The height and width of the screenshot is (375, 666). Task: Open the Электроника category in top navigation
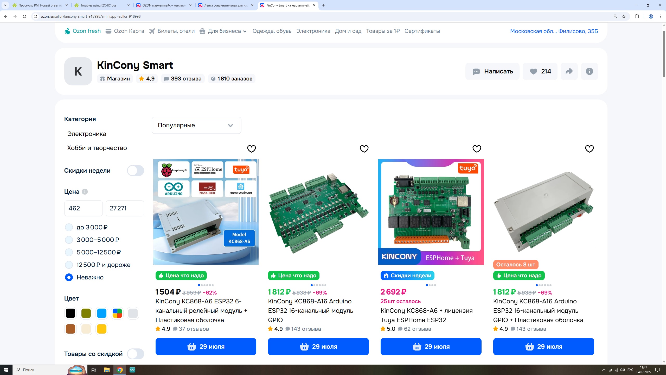pyautogui.click(x=313, y=31)
